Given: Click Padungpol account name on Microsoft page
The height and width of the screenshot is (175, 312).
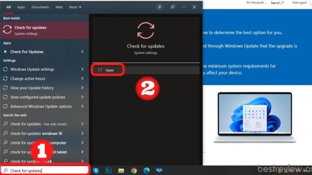Looking at the screenshot, I should (299, 2).
